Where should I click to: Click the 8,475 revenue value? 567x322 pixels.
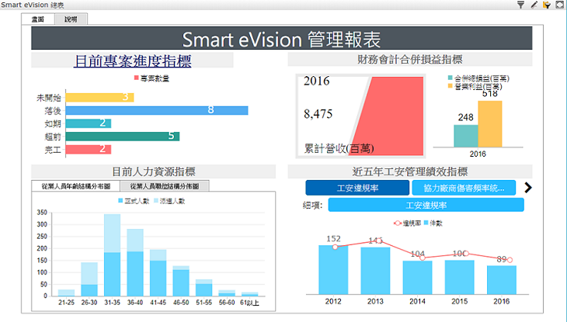pos(318,114)
